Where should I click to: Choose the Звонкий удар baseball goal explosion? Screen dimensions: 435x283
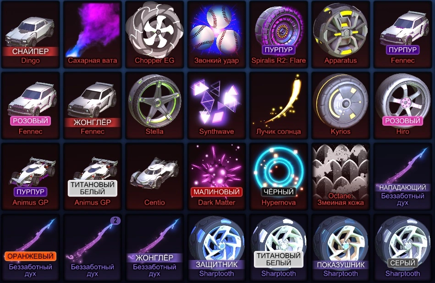pos(217,34)
